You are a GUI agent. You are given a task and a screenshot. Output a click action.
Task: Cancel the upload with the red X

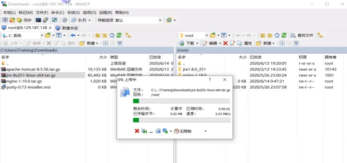tap(137, 131)
